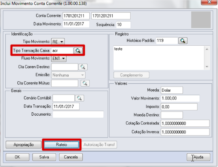The height and width of the screenshot is (167, 218).
Task: Open the Tipo Transação Caixa lookup magnifier
Action: click(78, 51)
